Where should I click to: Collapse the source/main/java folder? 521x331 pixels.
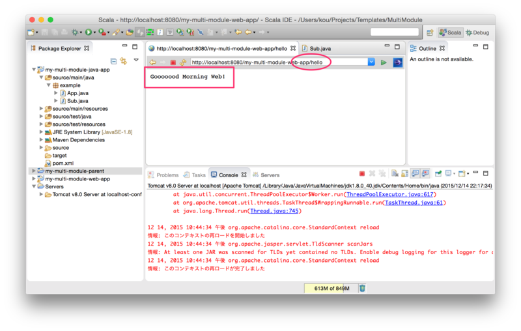tap(41, 78)
